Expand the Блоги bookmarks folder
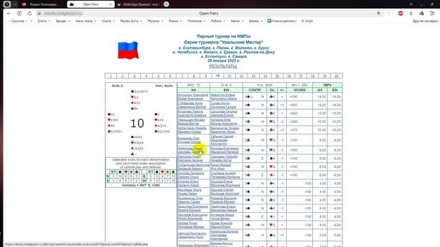Viewport: 440px width, 247px height. 44,21
